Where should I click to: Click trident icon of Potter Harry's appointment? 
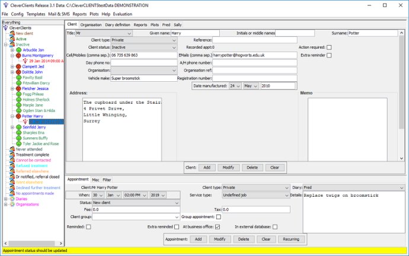pos(25,121)
